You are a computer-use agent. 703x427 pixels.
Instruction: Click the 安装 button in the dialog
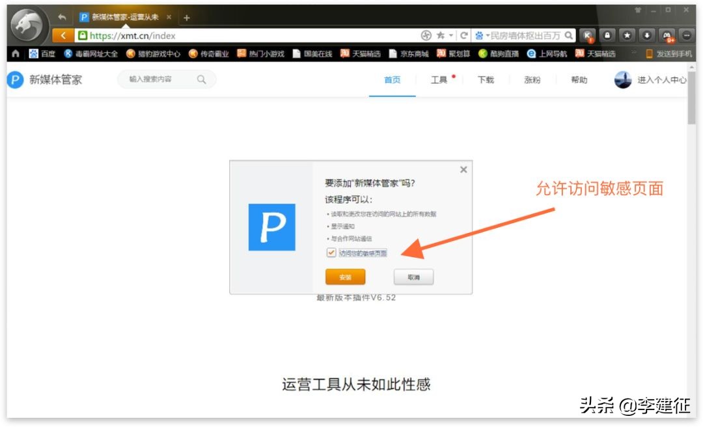click(x=344, y=277)
